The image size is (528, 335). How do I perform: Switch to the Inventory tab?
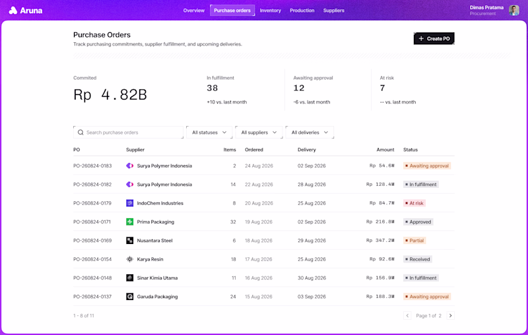271,11
